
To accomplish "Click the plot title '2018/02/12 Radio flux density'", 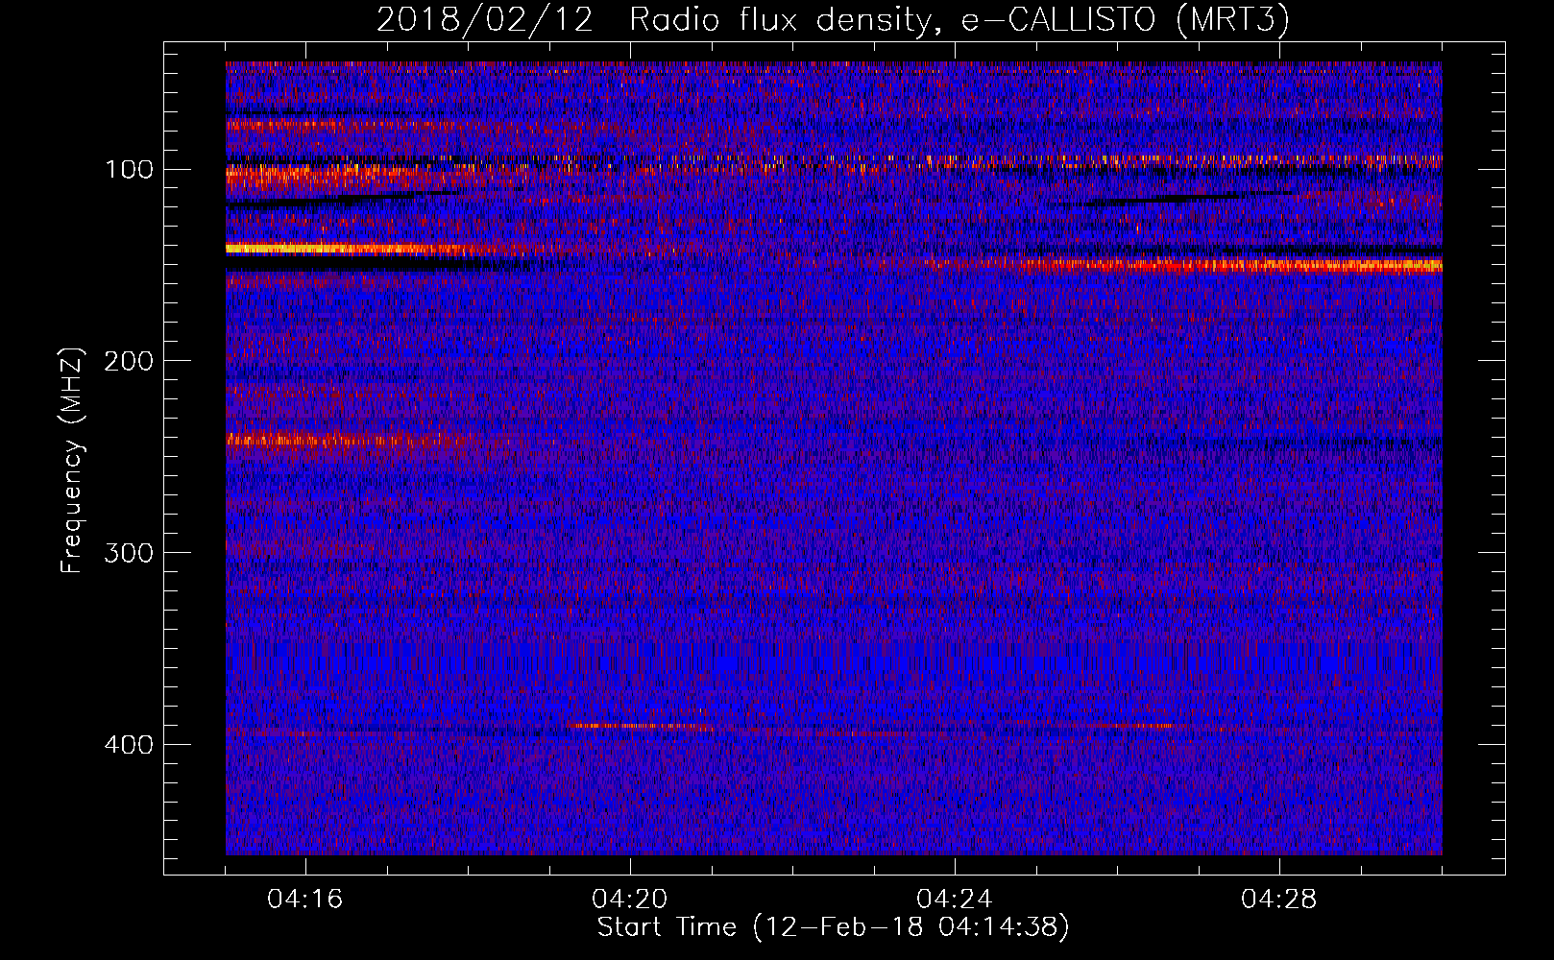I will tap(832, 19).
